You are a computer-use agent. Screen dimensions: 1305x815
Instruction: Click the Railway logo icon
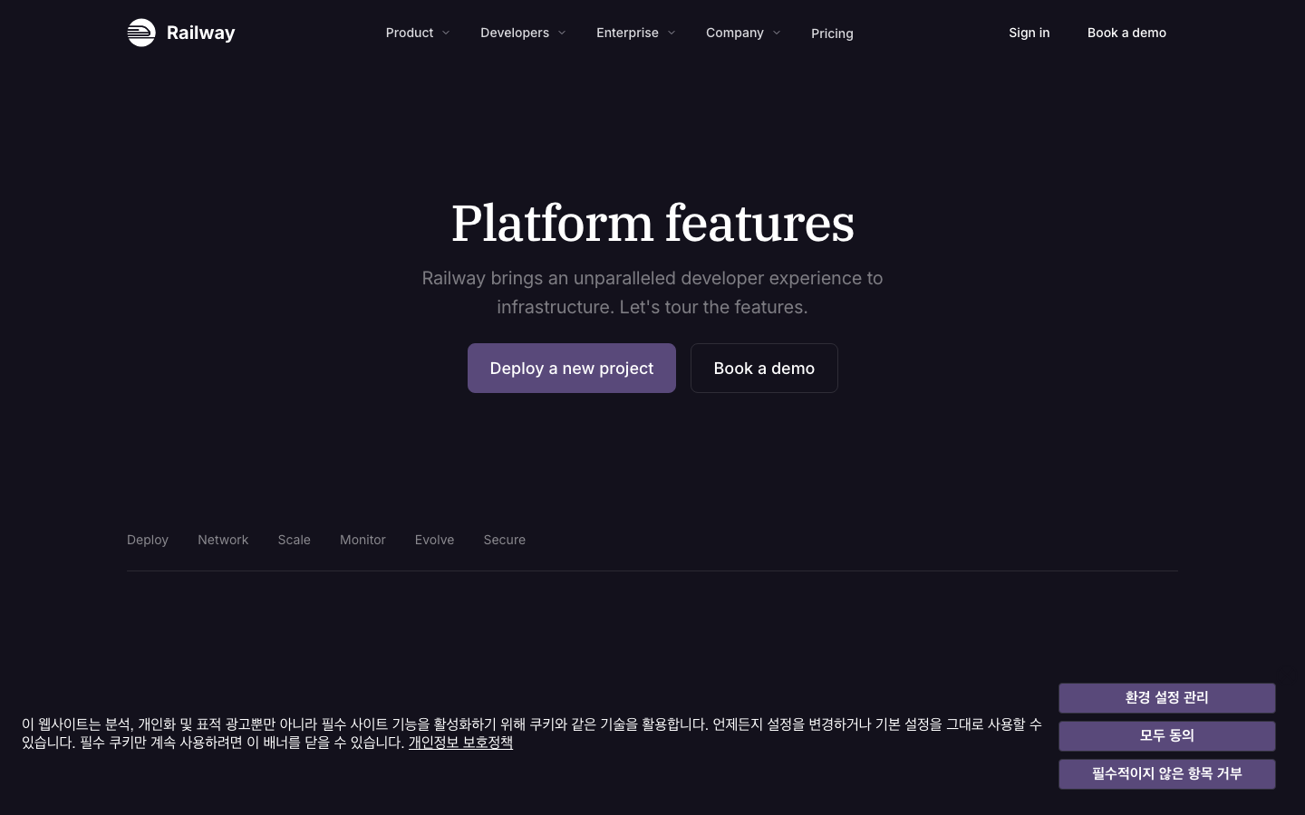pos(141,33)
